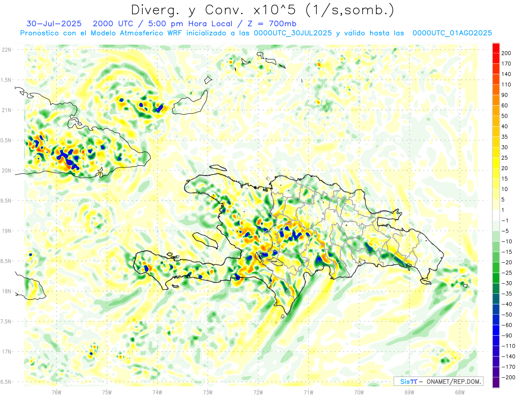Image resolution: width=516 pixels, height=398 pixels.
Task: Click the 0.5N latitude label
Action: [x=6, y=140]
